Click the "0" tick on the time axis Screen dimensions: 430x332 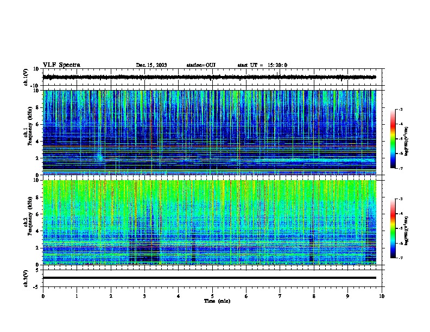(x=43, y=296)
